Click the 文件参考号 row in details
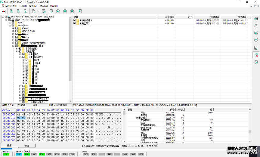260x157 pixels. [x=170, y=120]
